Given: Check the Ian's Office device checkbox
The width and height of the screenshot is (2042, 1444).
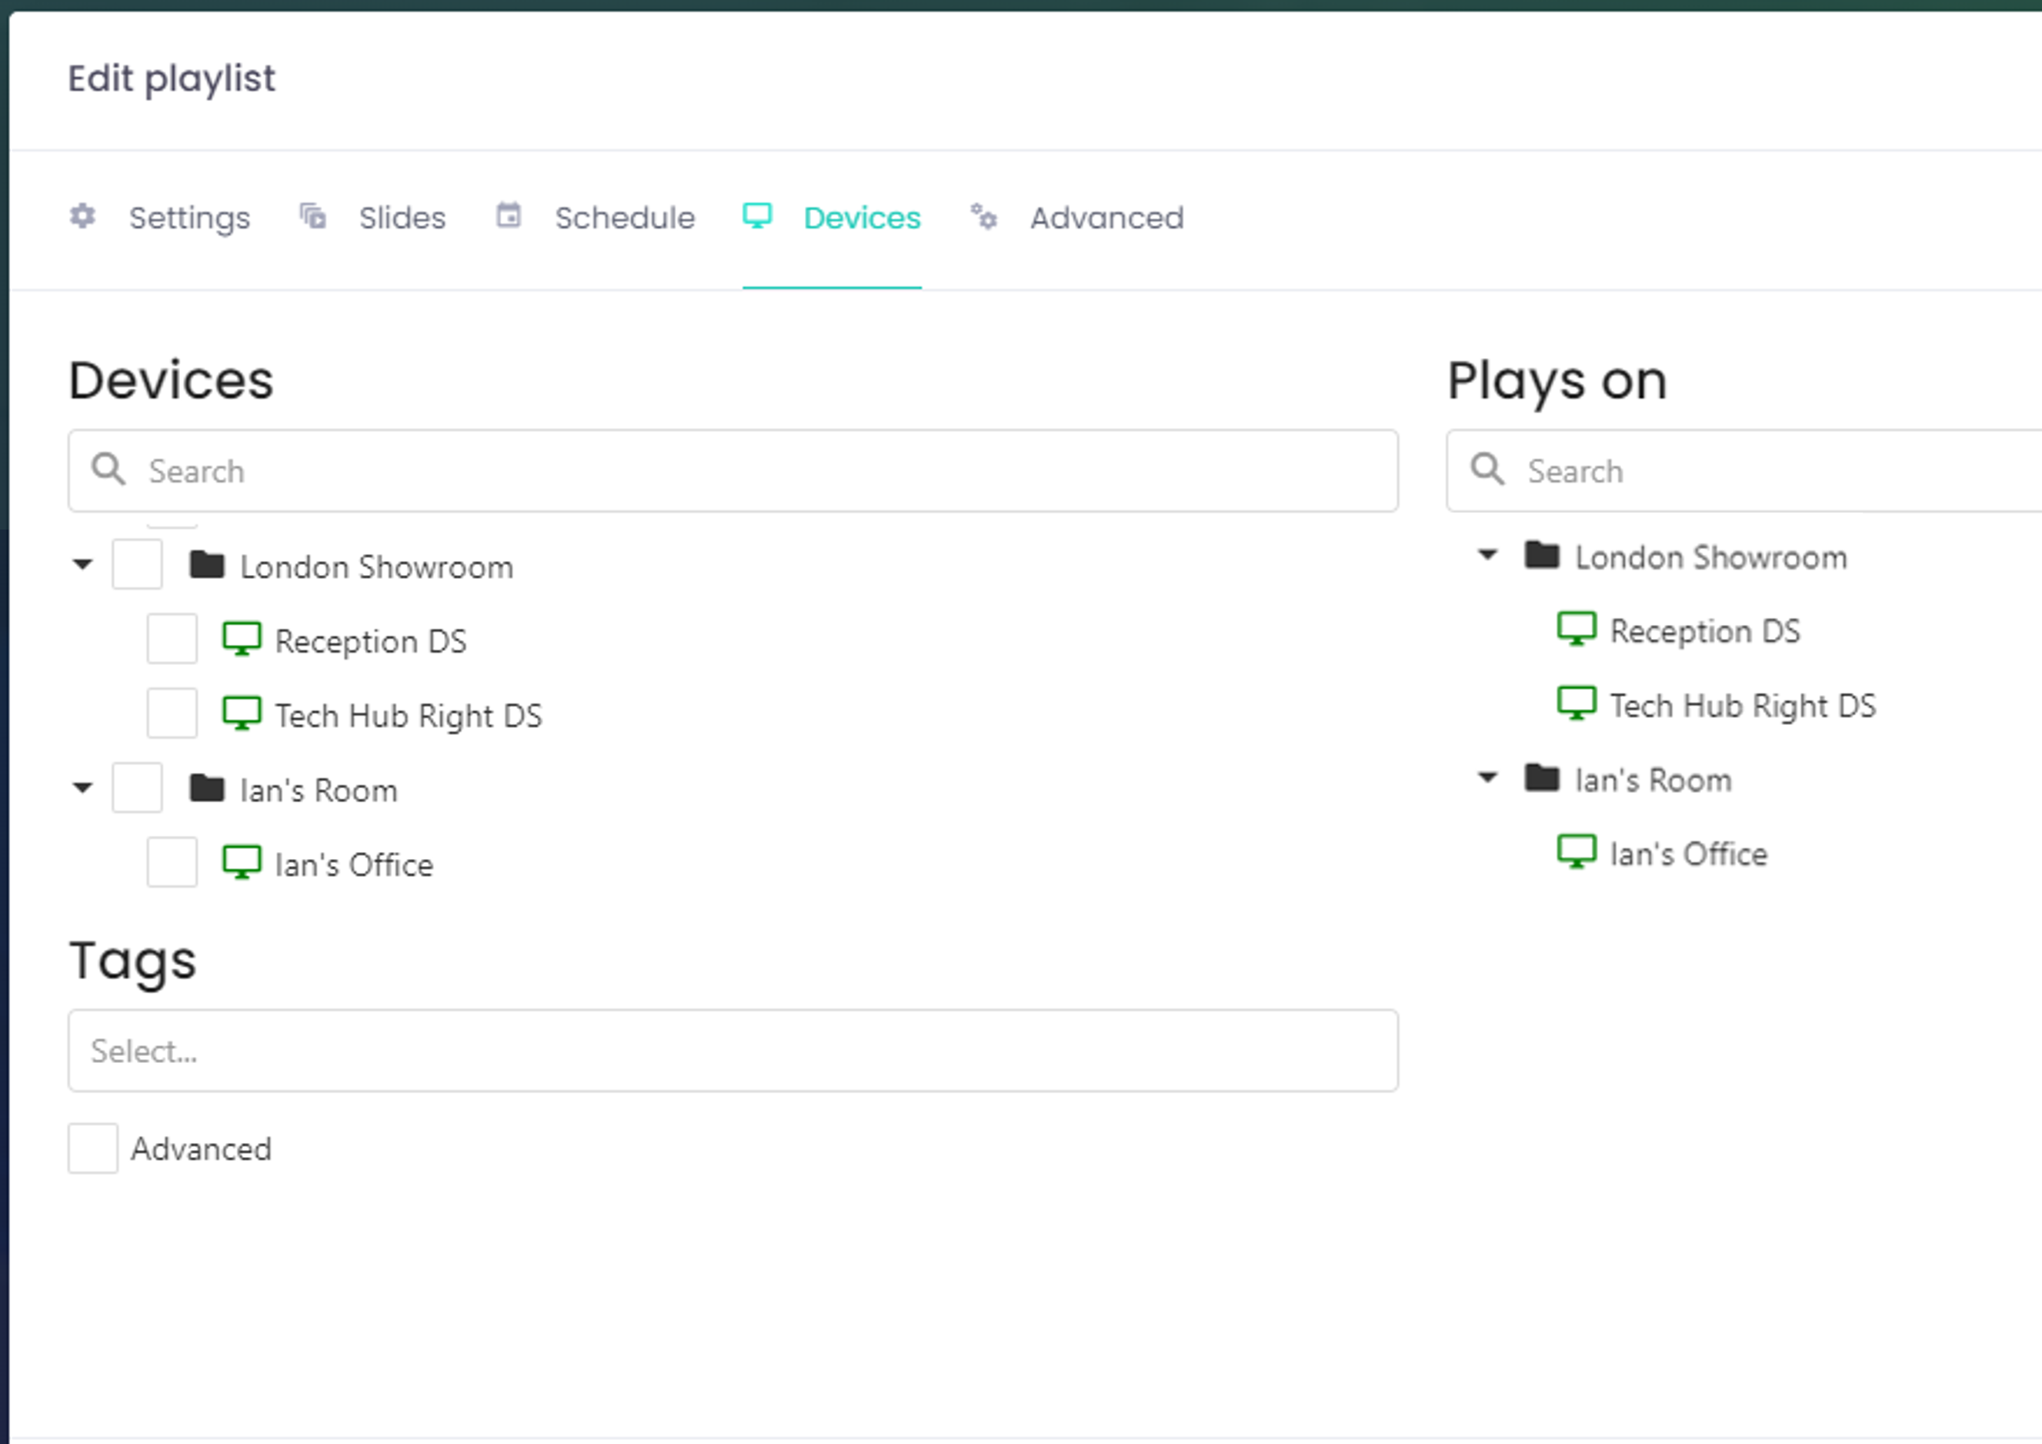Looking at the screenshot, I should (x=172, y=862).
